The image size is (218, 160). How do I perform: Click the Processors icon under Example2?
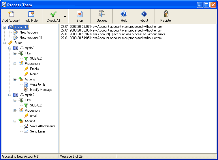coord(21,64)
